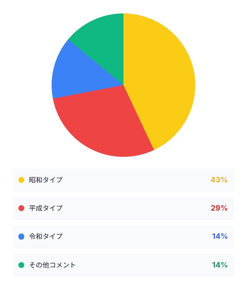The width and height of the screenshot is (246, 289).
Task: Click the 43% value text
Action: [x=219, y=180]
